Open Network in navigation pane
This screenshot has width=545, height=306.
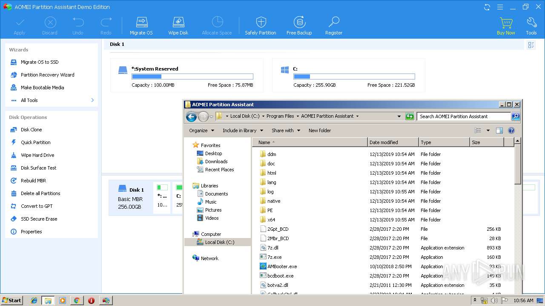pos(205,258)
